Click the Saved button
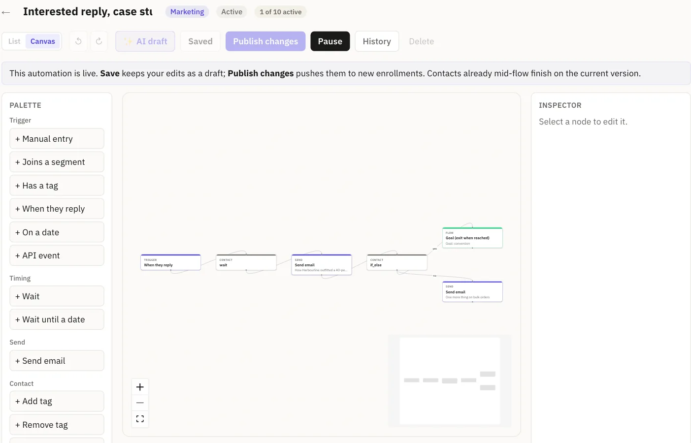The width and height of the screenshot is (691, 443). click(200, 41)
